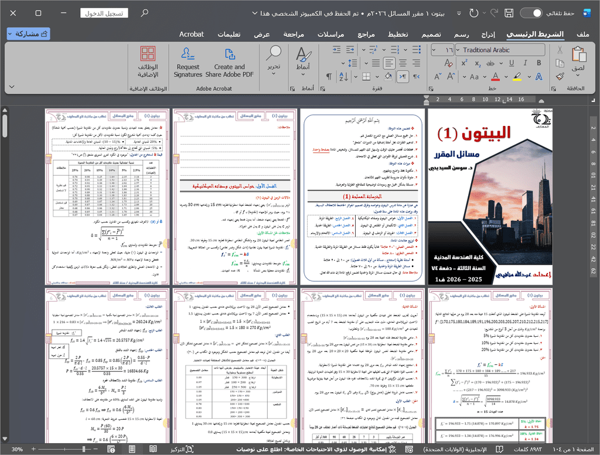Viewport: 600px width, 455px height.
Task: Click the Save icon in title bar
Action: [509, 13]
